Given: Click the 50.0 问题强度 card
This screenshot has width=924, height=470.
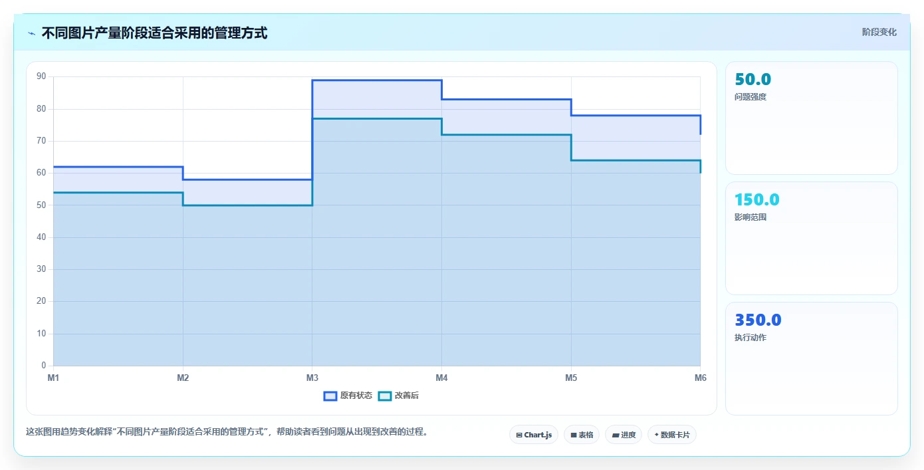Looking at the screenshot, I should (811, 118).
